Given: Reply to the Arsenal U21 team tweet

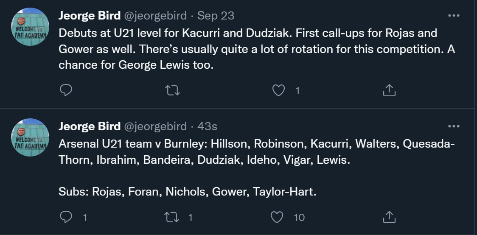Looking at the screenshot, I should [66, 217].
